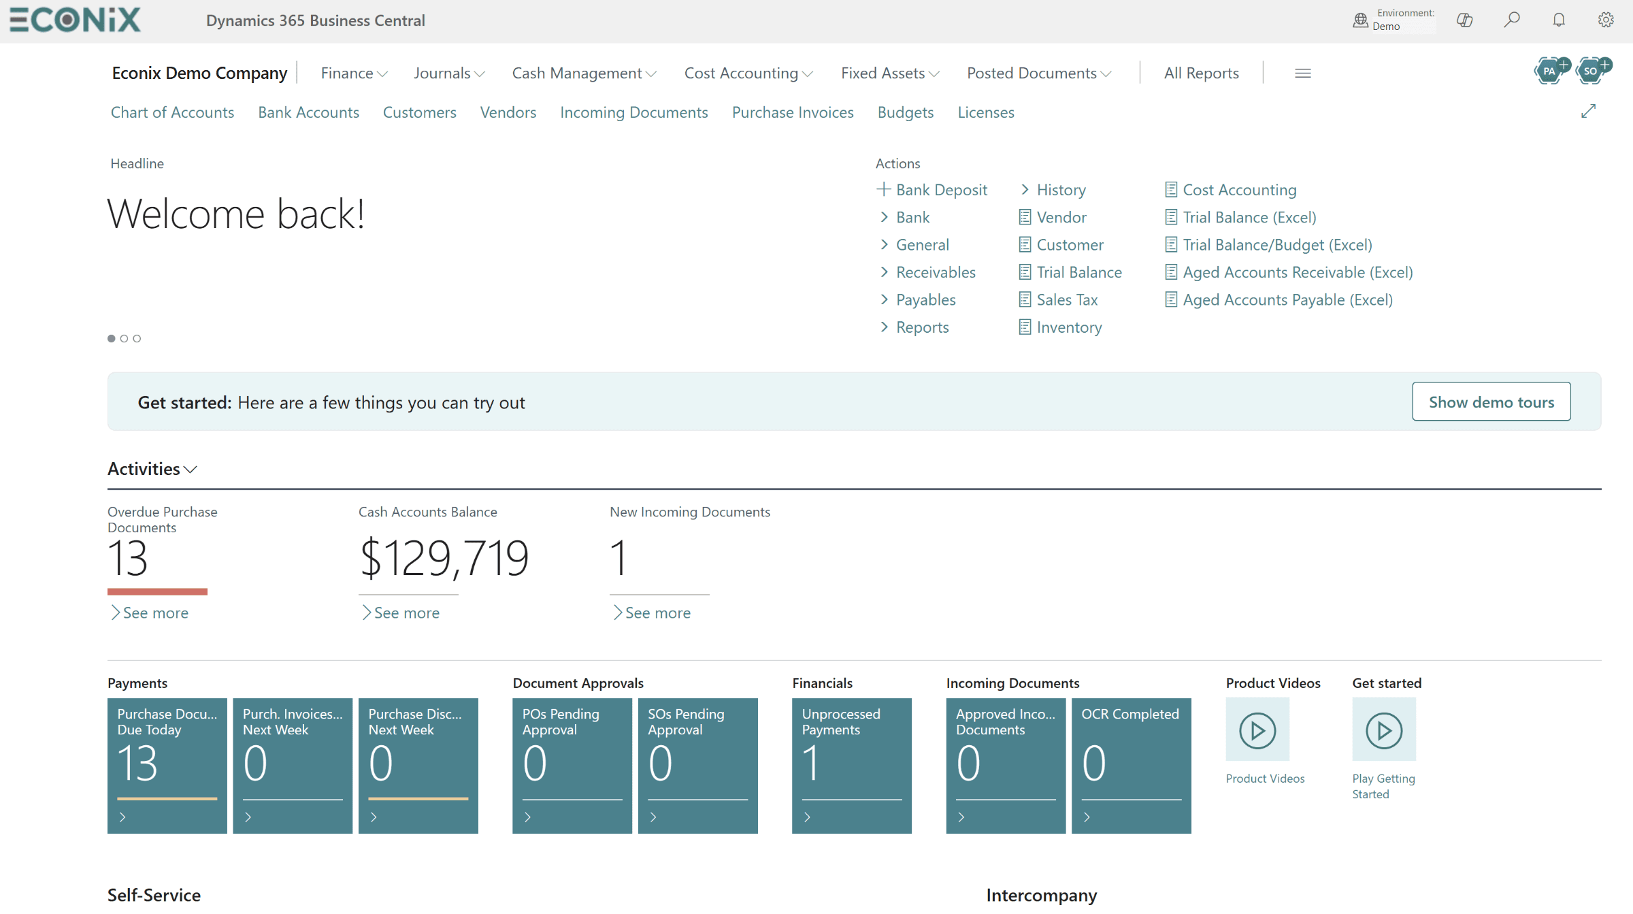Click All Reports

1201,73
